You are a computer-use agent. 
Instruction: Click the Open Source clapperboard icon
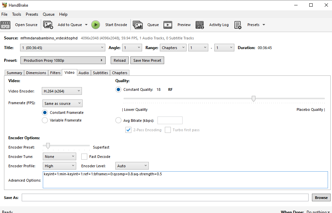[x=5, y=25]
